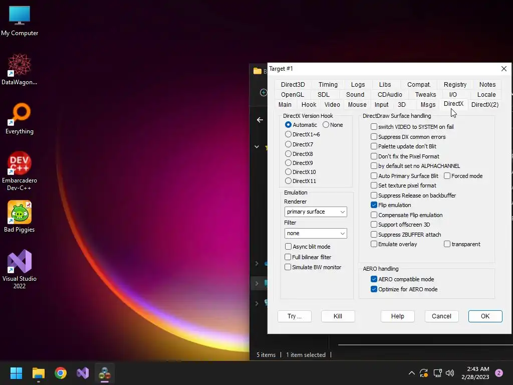Click the sync update tray icon
This screenshot has width=513, height=385.
pyautogui.click(x=424, y=373)
